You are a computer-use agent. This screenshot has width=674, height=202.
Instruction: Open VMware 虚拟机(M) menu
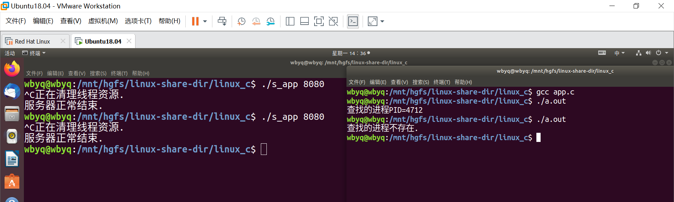[x=103, y=21]
